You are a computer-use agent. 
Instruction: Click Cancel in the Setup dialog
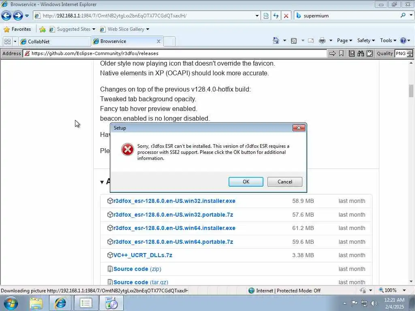click(x=285, y=182)
